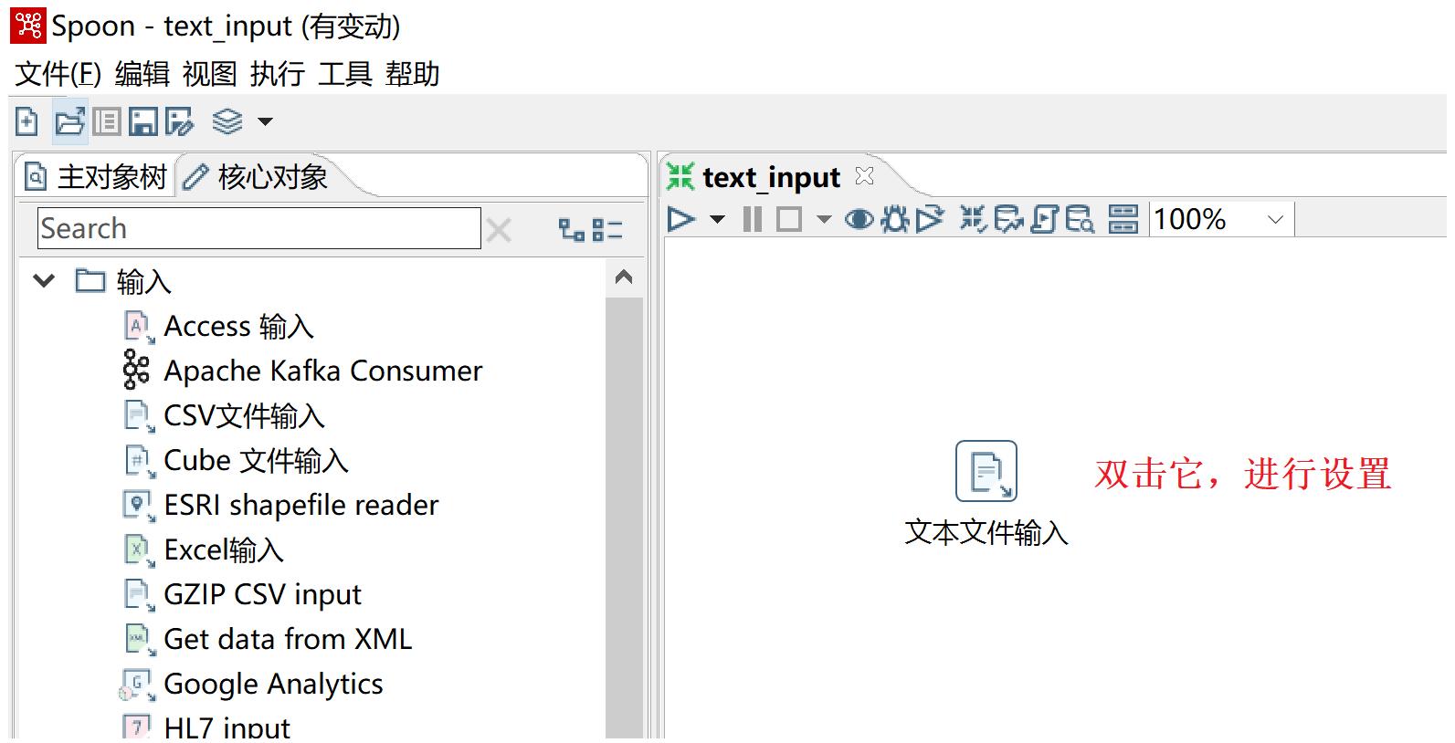Screen dimensions: 1455x743
Task: Click the impact analysis database icon
Action: pos(1009,219)
